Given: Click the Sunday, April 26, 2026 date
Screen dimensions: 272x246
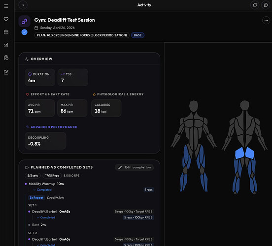Looking at the screenshot, I should tap(58, 28).
